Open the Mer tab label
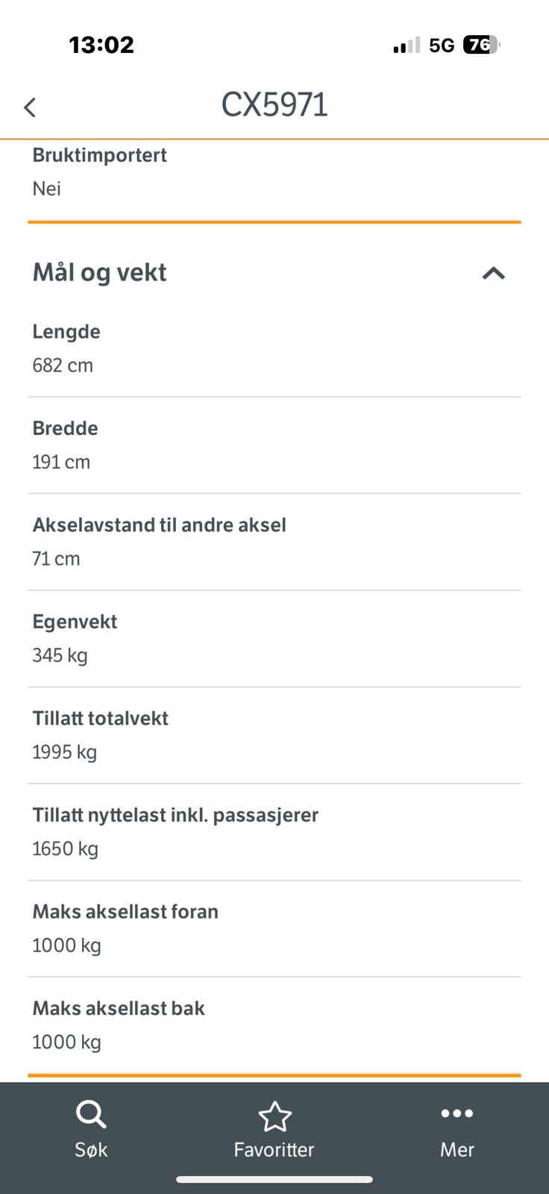Viewport: 549px width, 1194px height. click(x=457, y=1149)
